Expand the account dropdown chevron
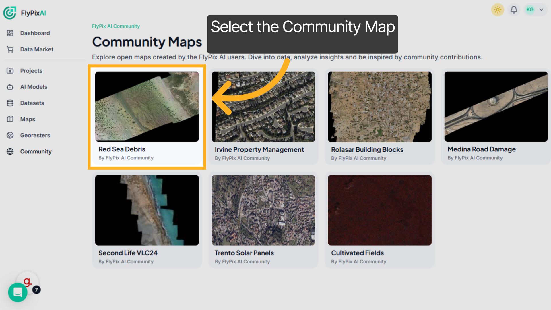The width and height of the screenshot is (551, 310). tap(541, 10)
